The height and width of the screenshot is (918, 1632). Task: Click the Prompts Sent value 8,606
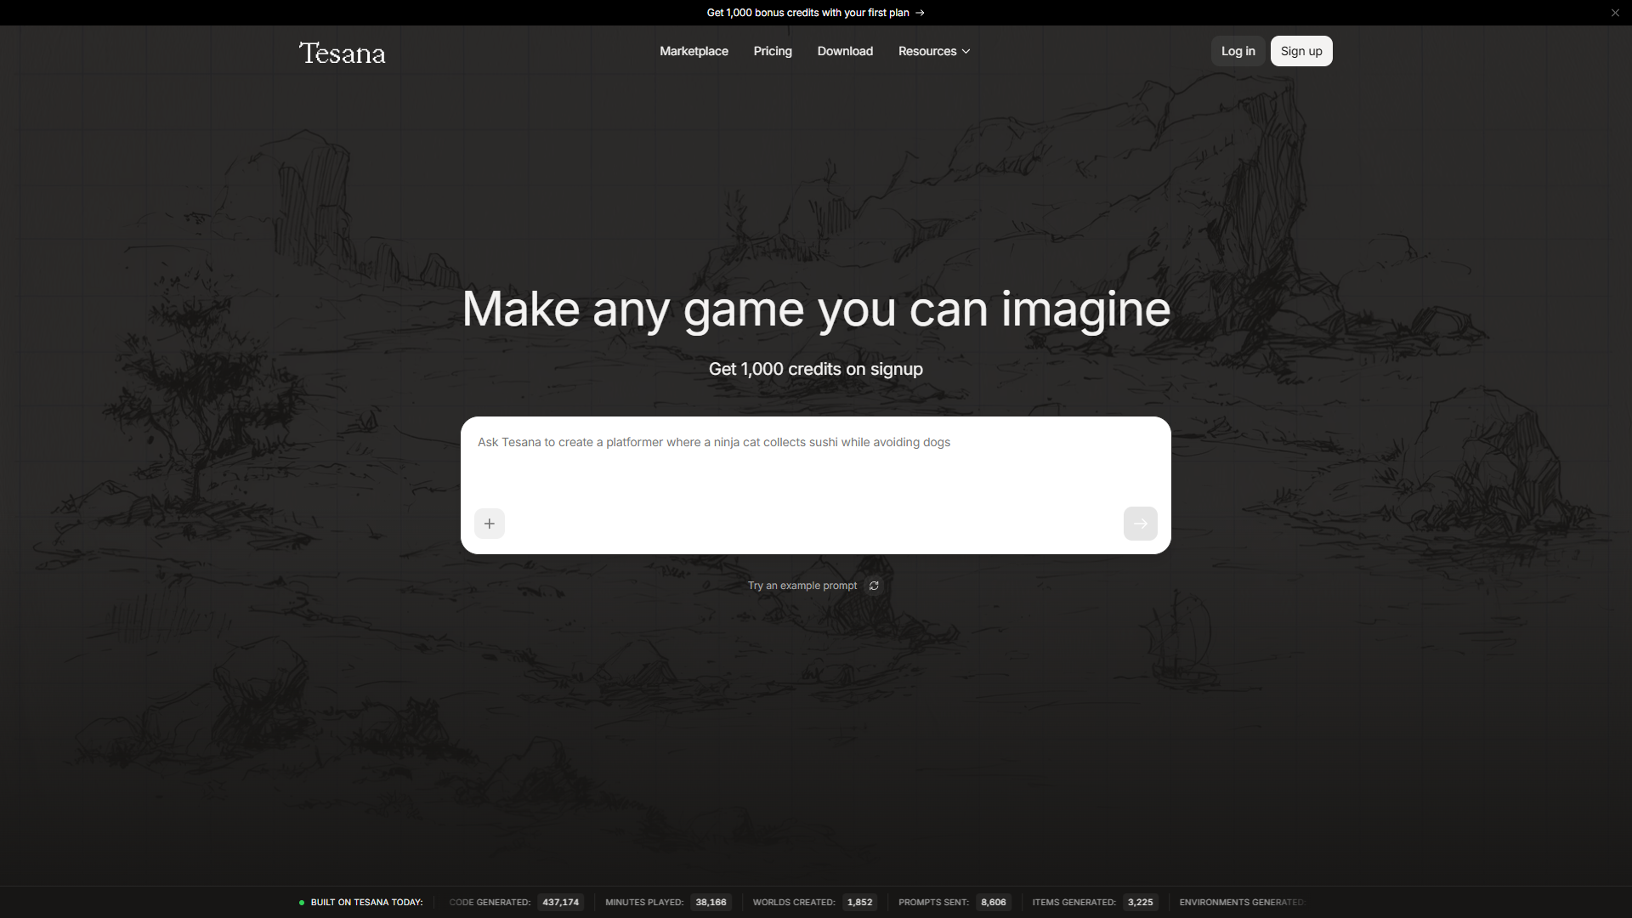pos(993,903)
